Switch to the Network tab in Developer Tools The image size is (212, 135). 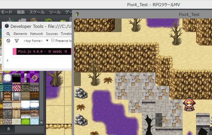(37, 34)
